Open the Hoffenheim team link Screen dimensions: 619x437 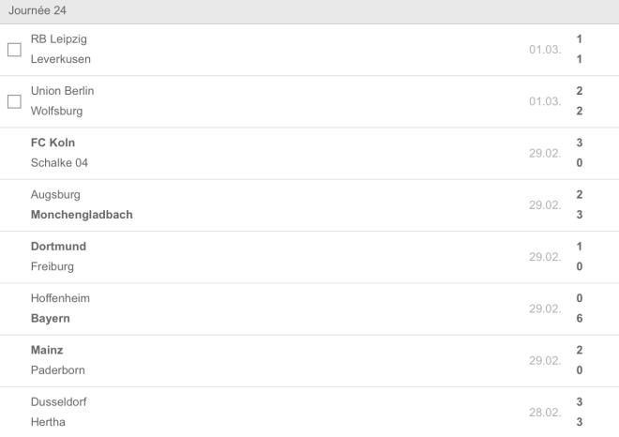(x=61, y=298)
